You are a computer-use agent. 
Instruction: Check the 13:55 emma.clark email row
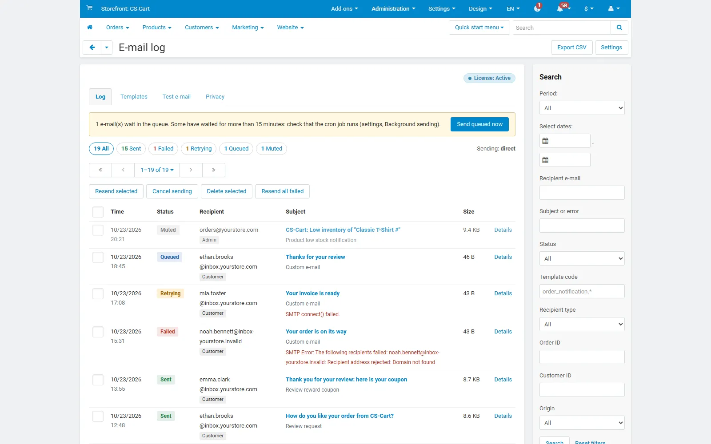[98, 380]
